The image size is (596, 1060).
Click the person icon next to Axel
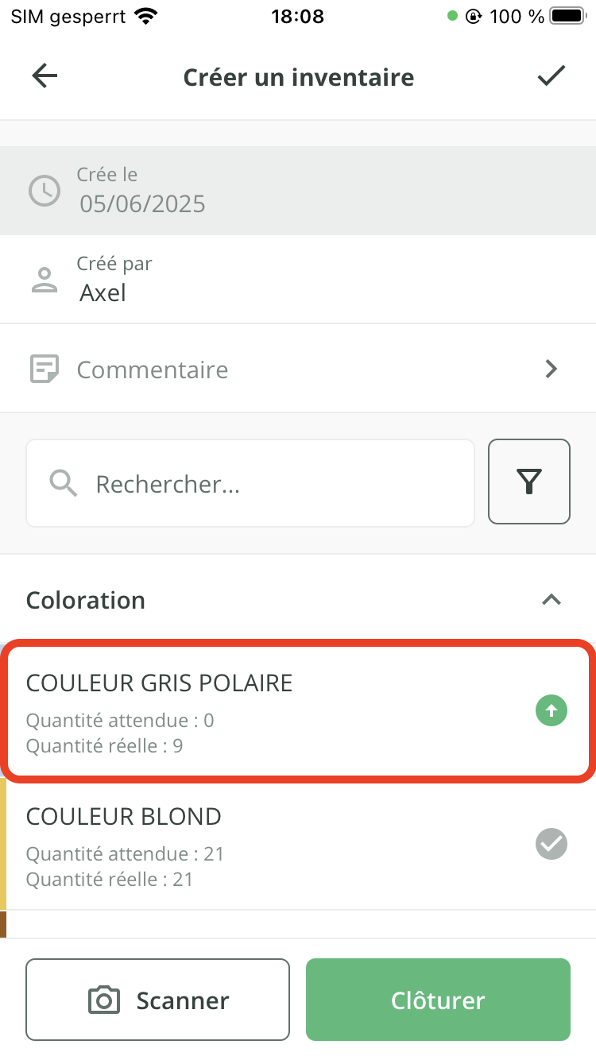[x=45, y=280]
